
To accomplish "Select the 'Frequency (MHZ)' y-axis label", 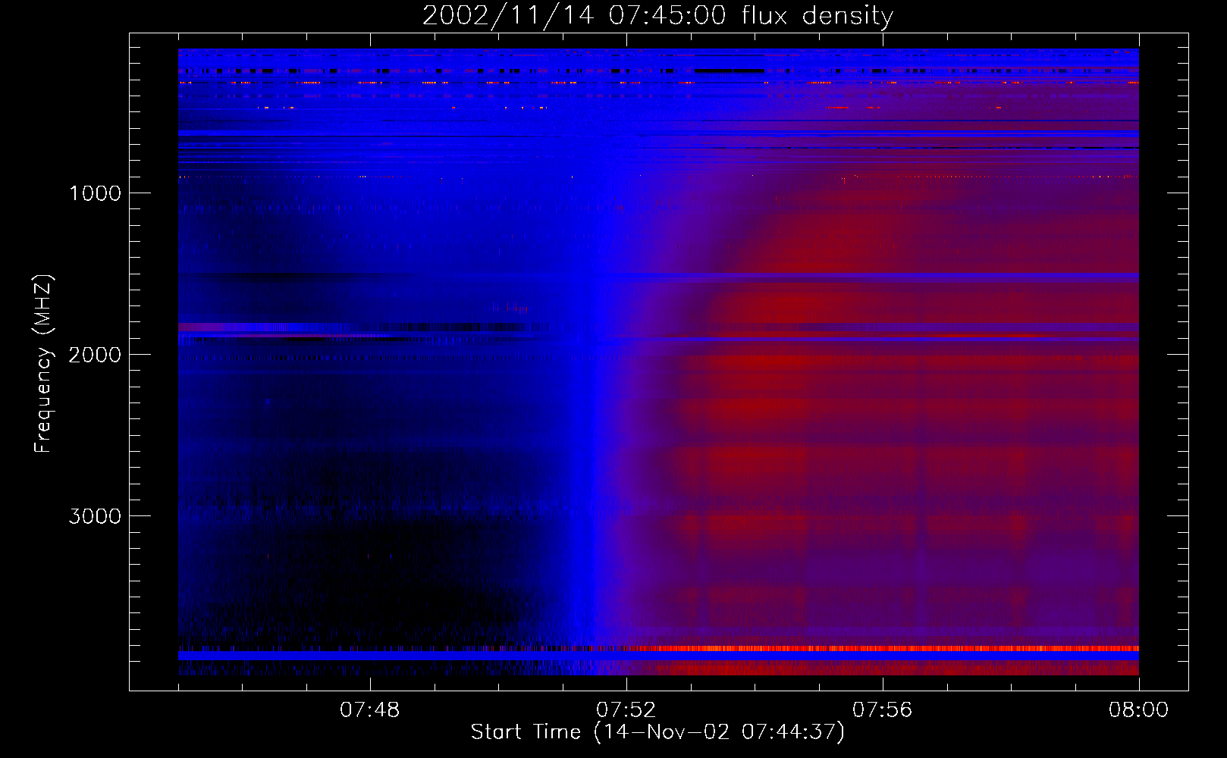I will tap(42, 365).
